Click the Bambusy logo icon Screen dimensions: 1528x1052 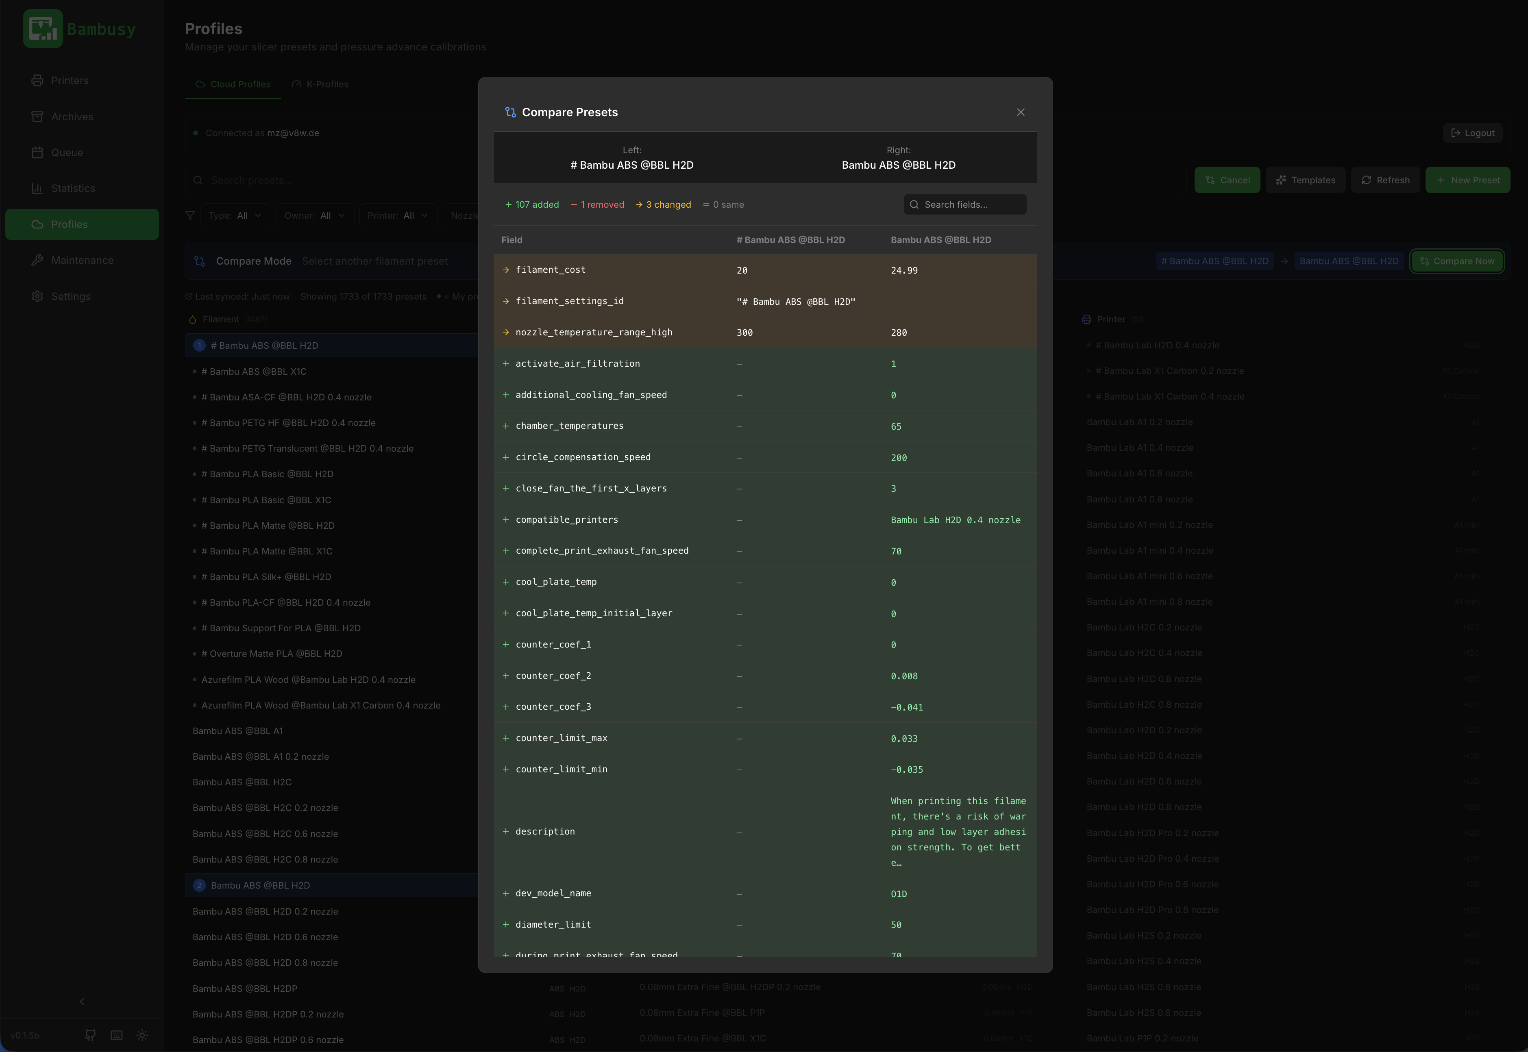pos(43,28)
